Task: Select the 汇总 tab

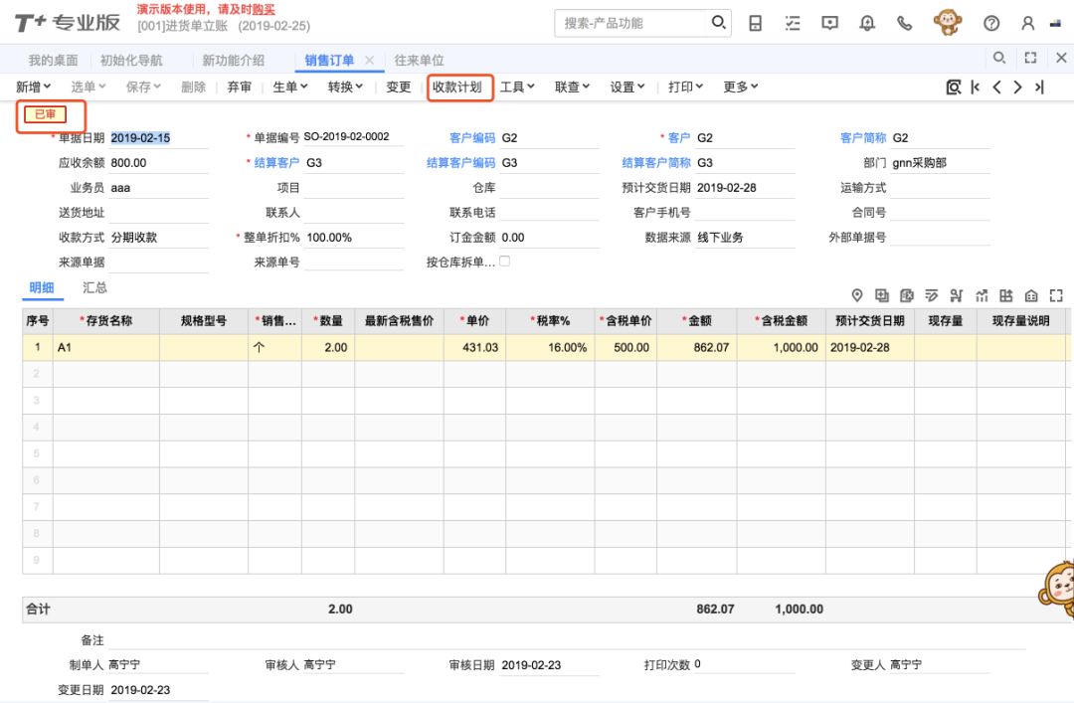Action: pos(94,287)
